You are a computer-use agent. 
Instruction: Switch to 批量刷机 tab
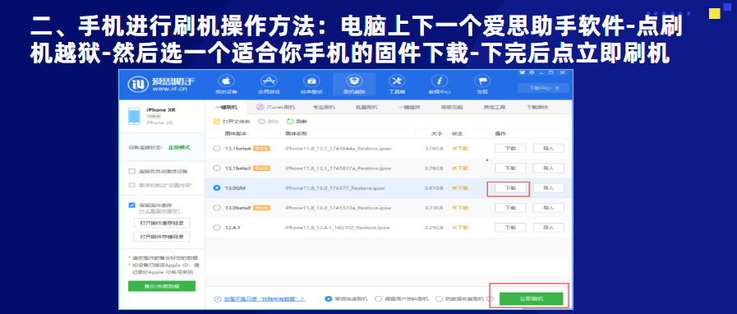366,107
